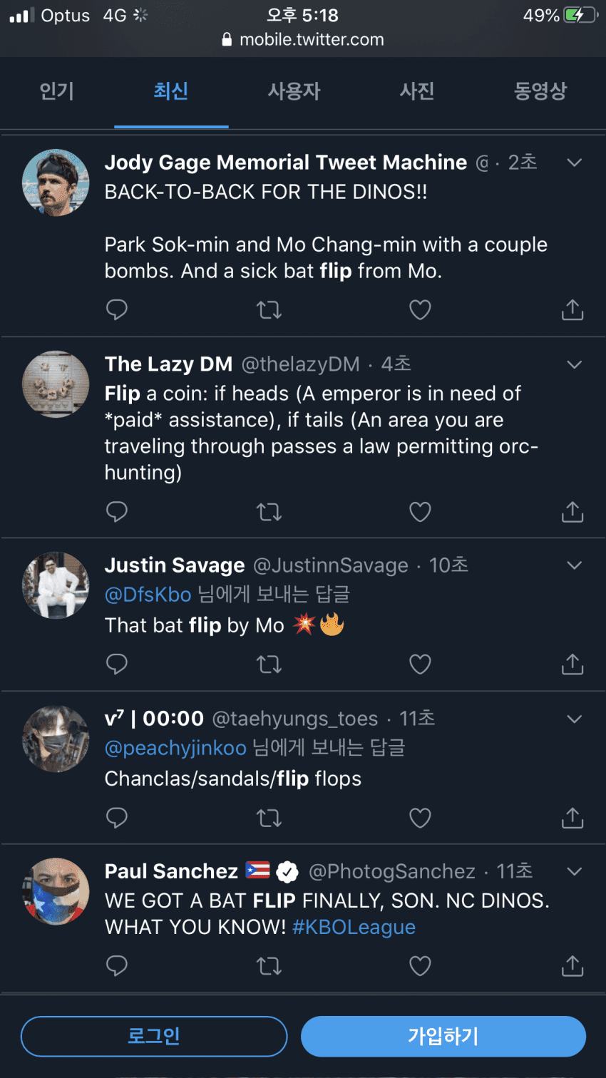The image size is (606, 1078).
Task: Like the Jody Gage Dinos tweet
Action: [x=420, y=309]
